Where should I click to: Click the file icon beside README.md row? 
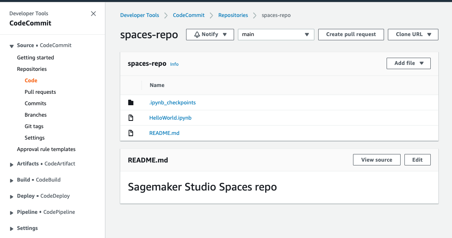pyautogui.click(x=131, y=133)
